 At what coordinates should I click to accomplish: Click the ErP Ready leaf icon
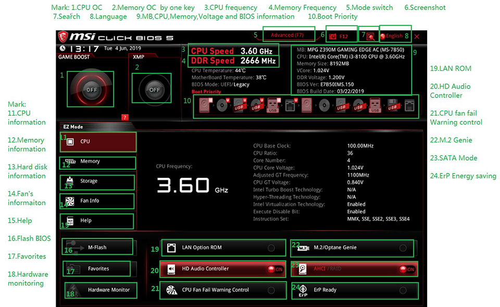(303, 290)
